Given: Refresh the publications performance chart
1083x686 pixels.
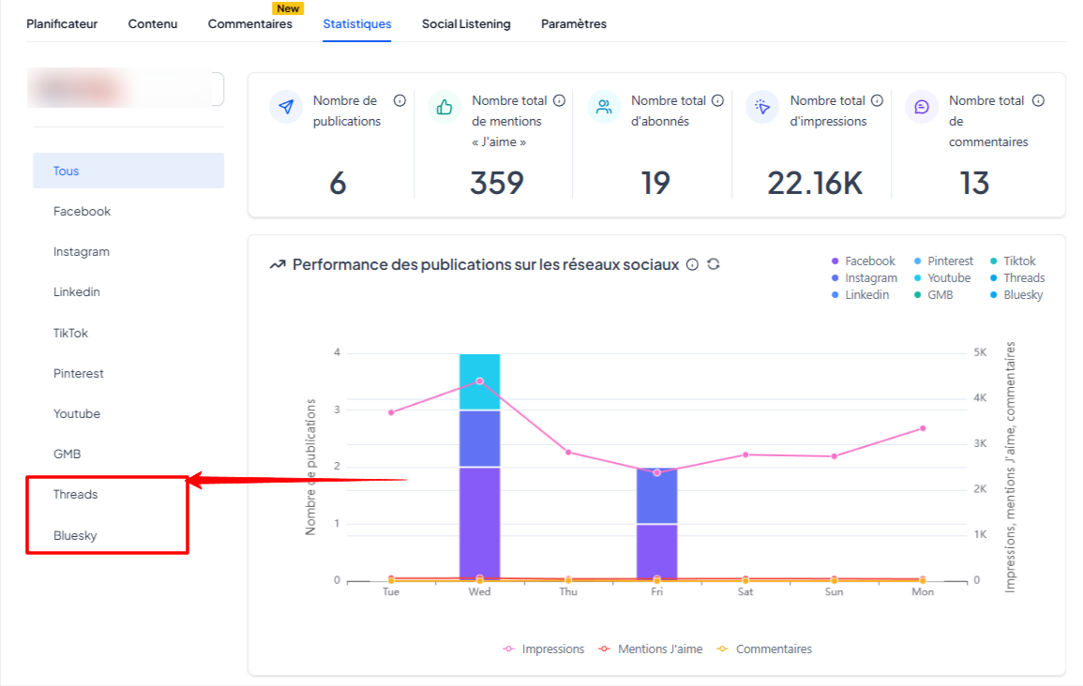Looking at the screenshot, I should click(x=714, y=264).
